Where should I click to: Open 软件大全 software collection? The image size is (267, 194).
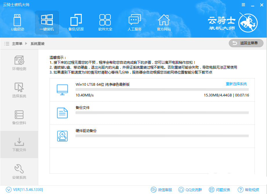click(105, 23)
